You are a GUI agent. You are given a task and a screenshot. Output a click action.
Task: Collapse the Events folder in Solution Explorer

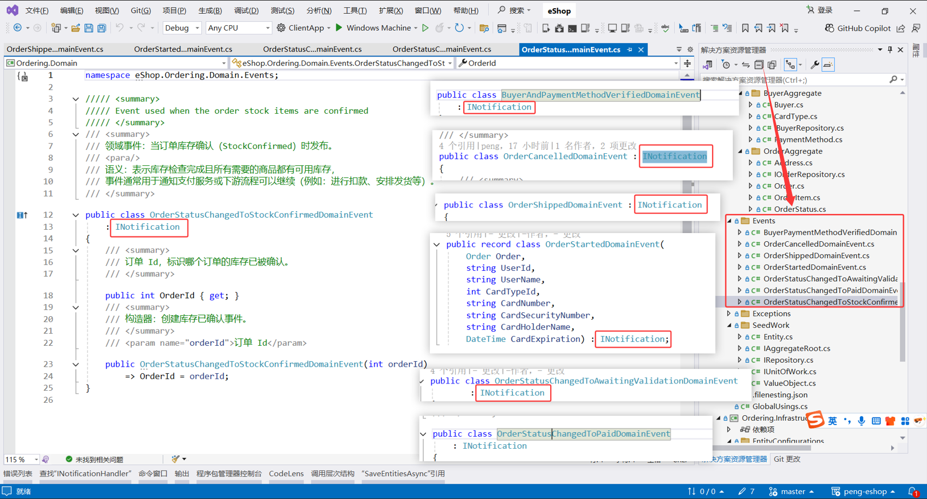(729, 221)
